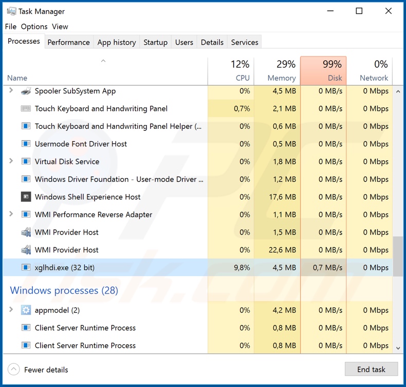Image resolution: width=406 pixels, height=387 pixels.
Task: Click the Virtual Disk Service icon
Action: click(26, 162)
